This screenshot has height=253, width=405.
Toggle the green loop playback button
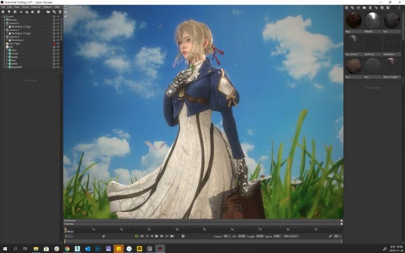(x=137, y=236)
